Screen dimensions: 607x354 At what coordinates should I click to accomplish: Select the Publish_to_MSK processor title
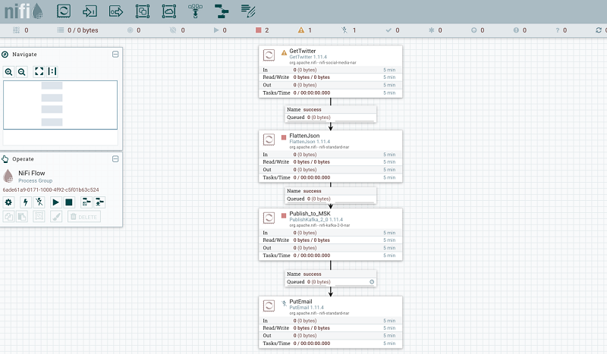click(310, 213)
